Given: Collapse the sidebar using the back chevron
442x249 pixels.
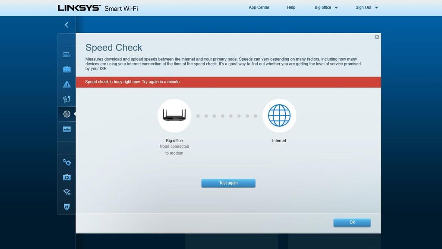Looking at the screenshot, I should tap(66, 25).
